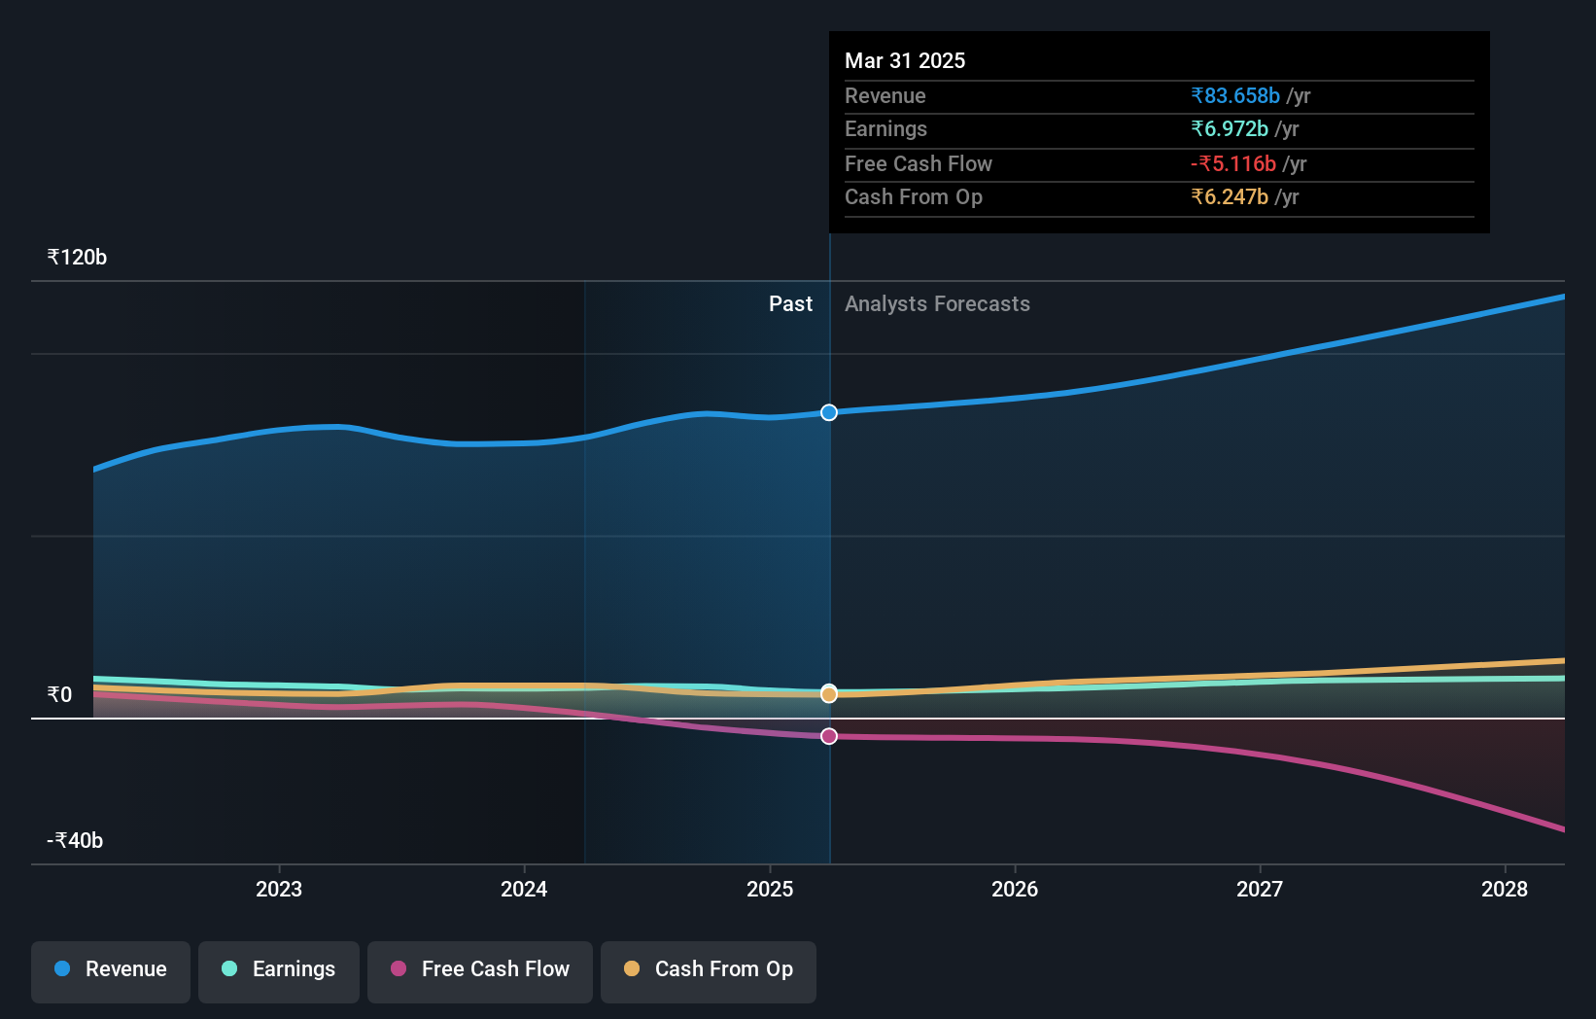Click the Analysts Forecasts label

coord(937,304)
